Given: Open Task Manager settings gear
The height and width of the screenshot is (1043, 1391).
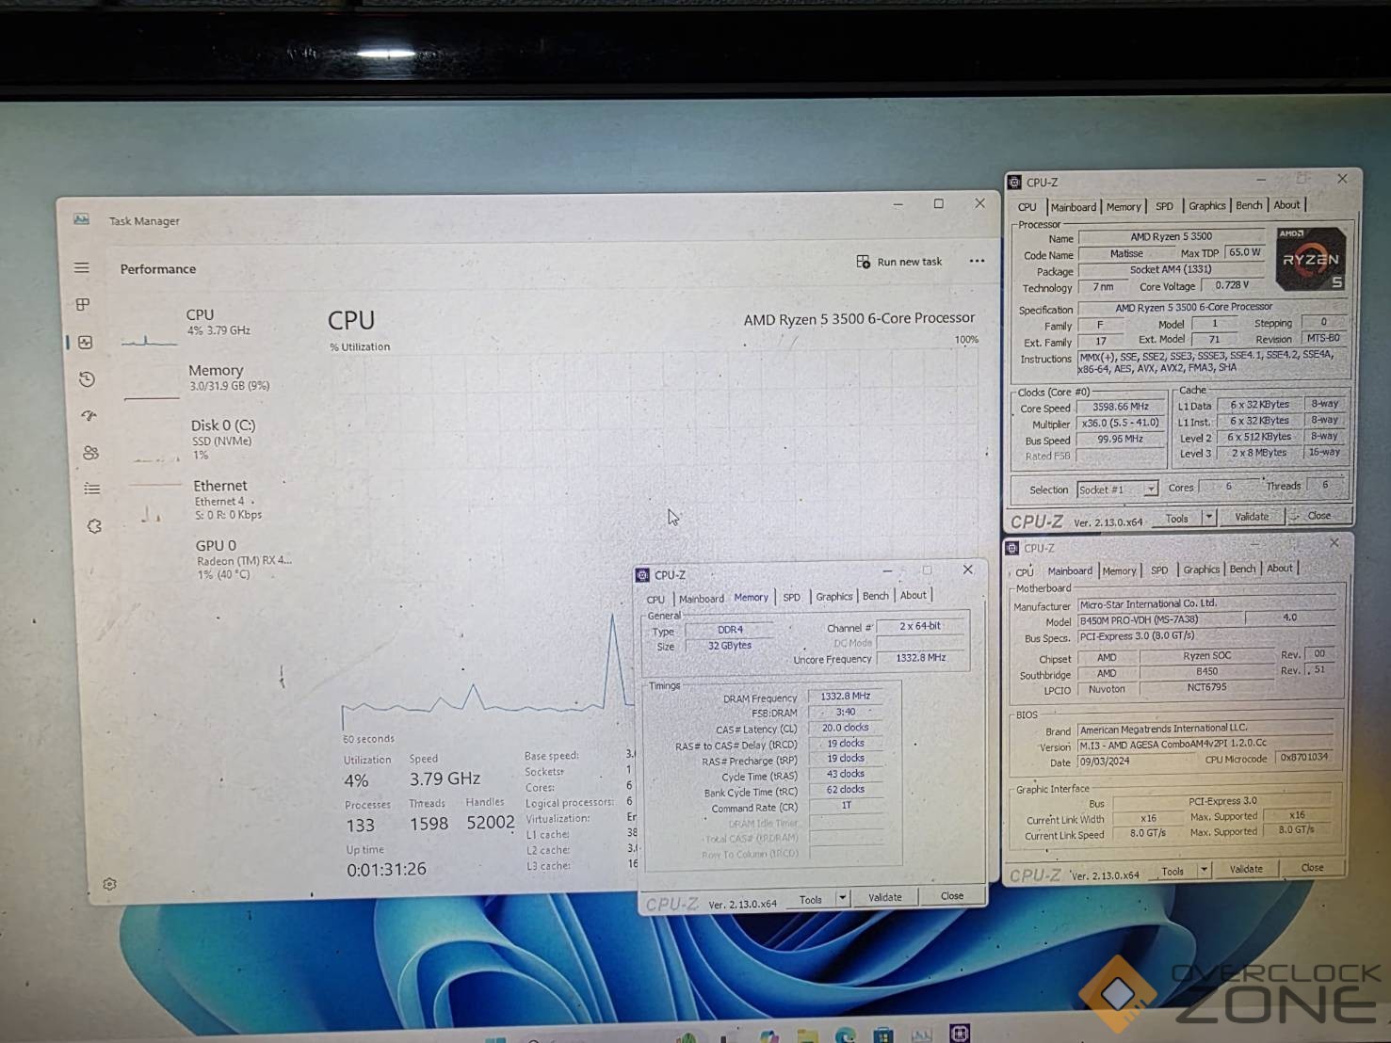Looking at the screenshot, I should (x=109, y=885).
